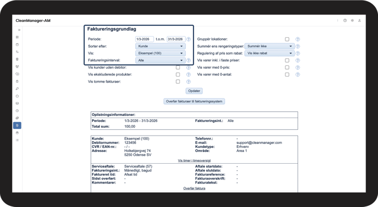The height and width of the screenshot is (207, 378).
Task: Show help for Vis ekskluderede produkter
Action: pos(188,74)
